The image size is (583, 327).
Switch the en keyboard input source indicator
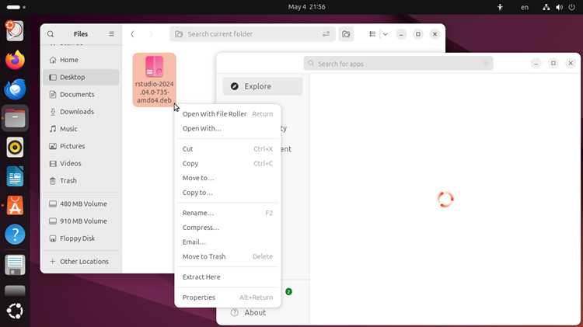pos(525,7)
